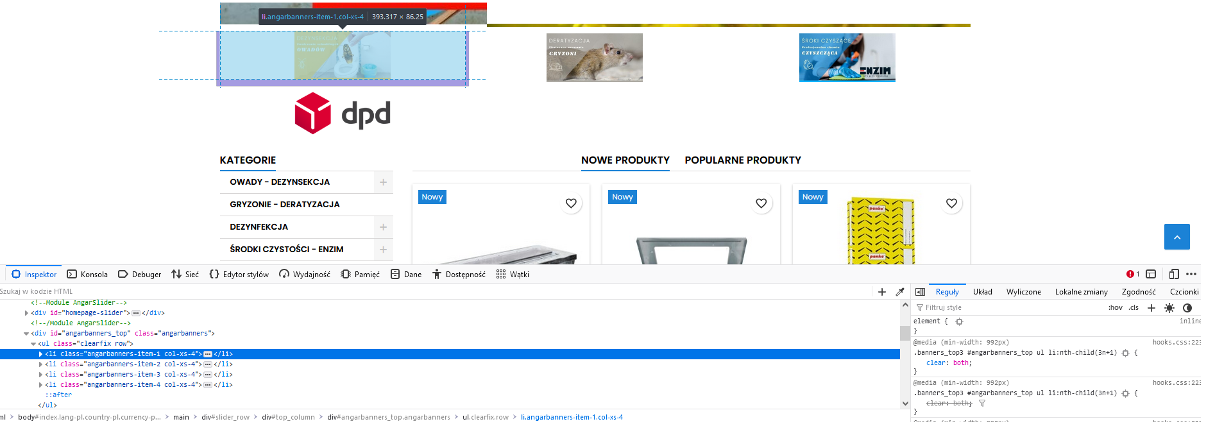Click heart icon on second product
1206x426 pixels.
coord(761,203)
